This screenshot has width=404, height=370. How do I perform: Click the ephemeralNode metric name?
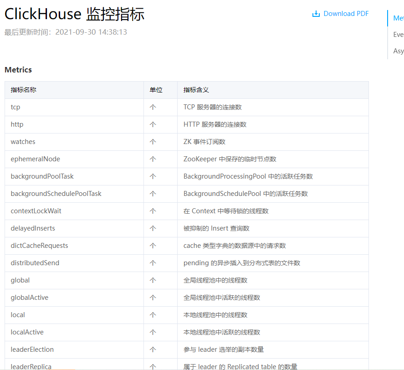[35, 159]
